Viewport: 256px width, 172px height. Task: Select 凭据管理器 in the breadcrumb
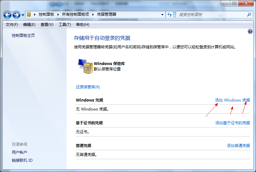[x=107, y=14]
